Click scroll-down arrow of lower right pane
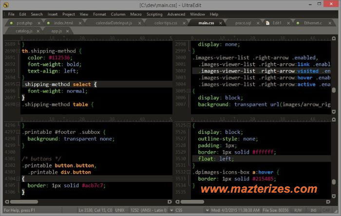Image resolution: width=341 pixels, height=216 pixels. tap(334, 196)
